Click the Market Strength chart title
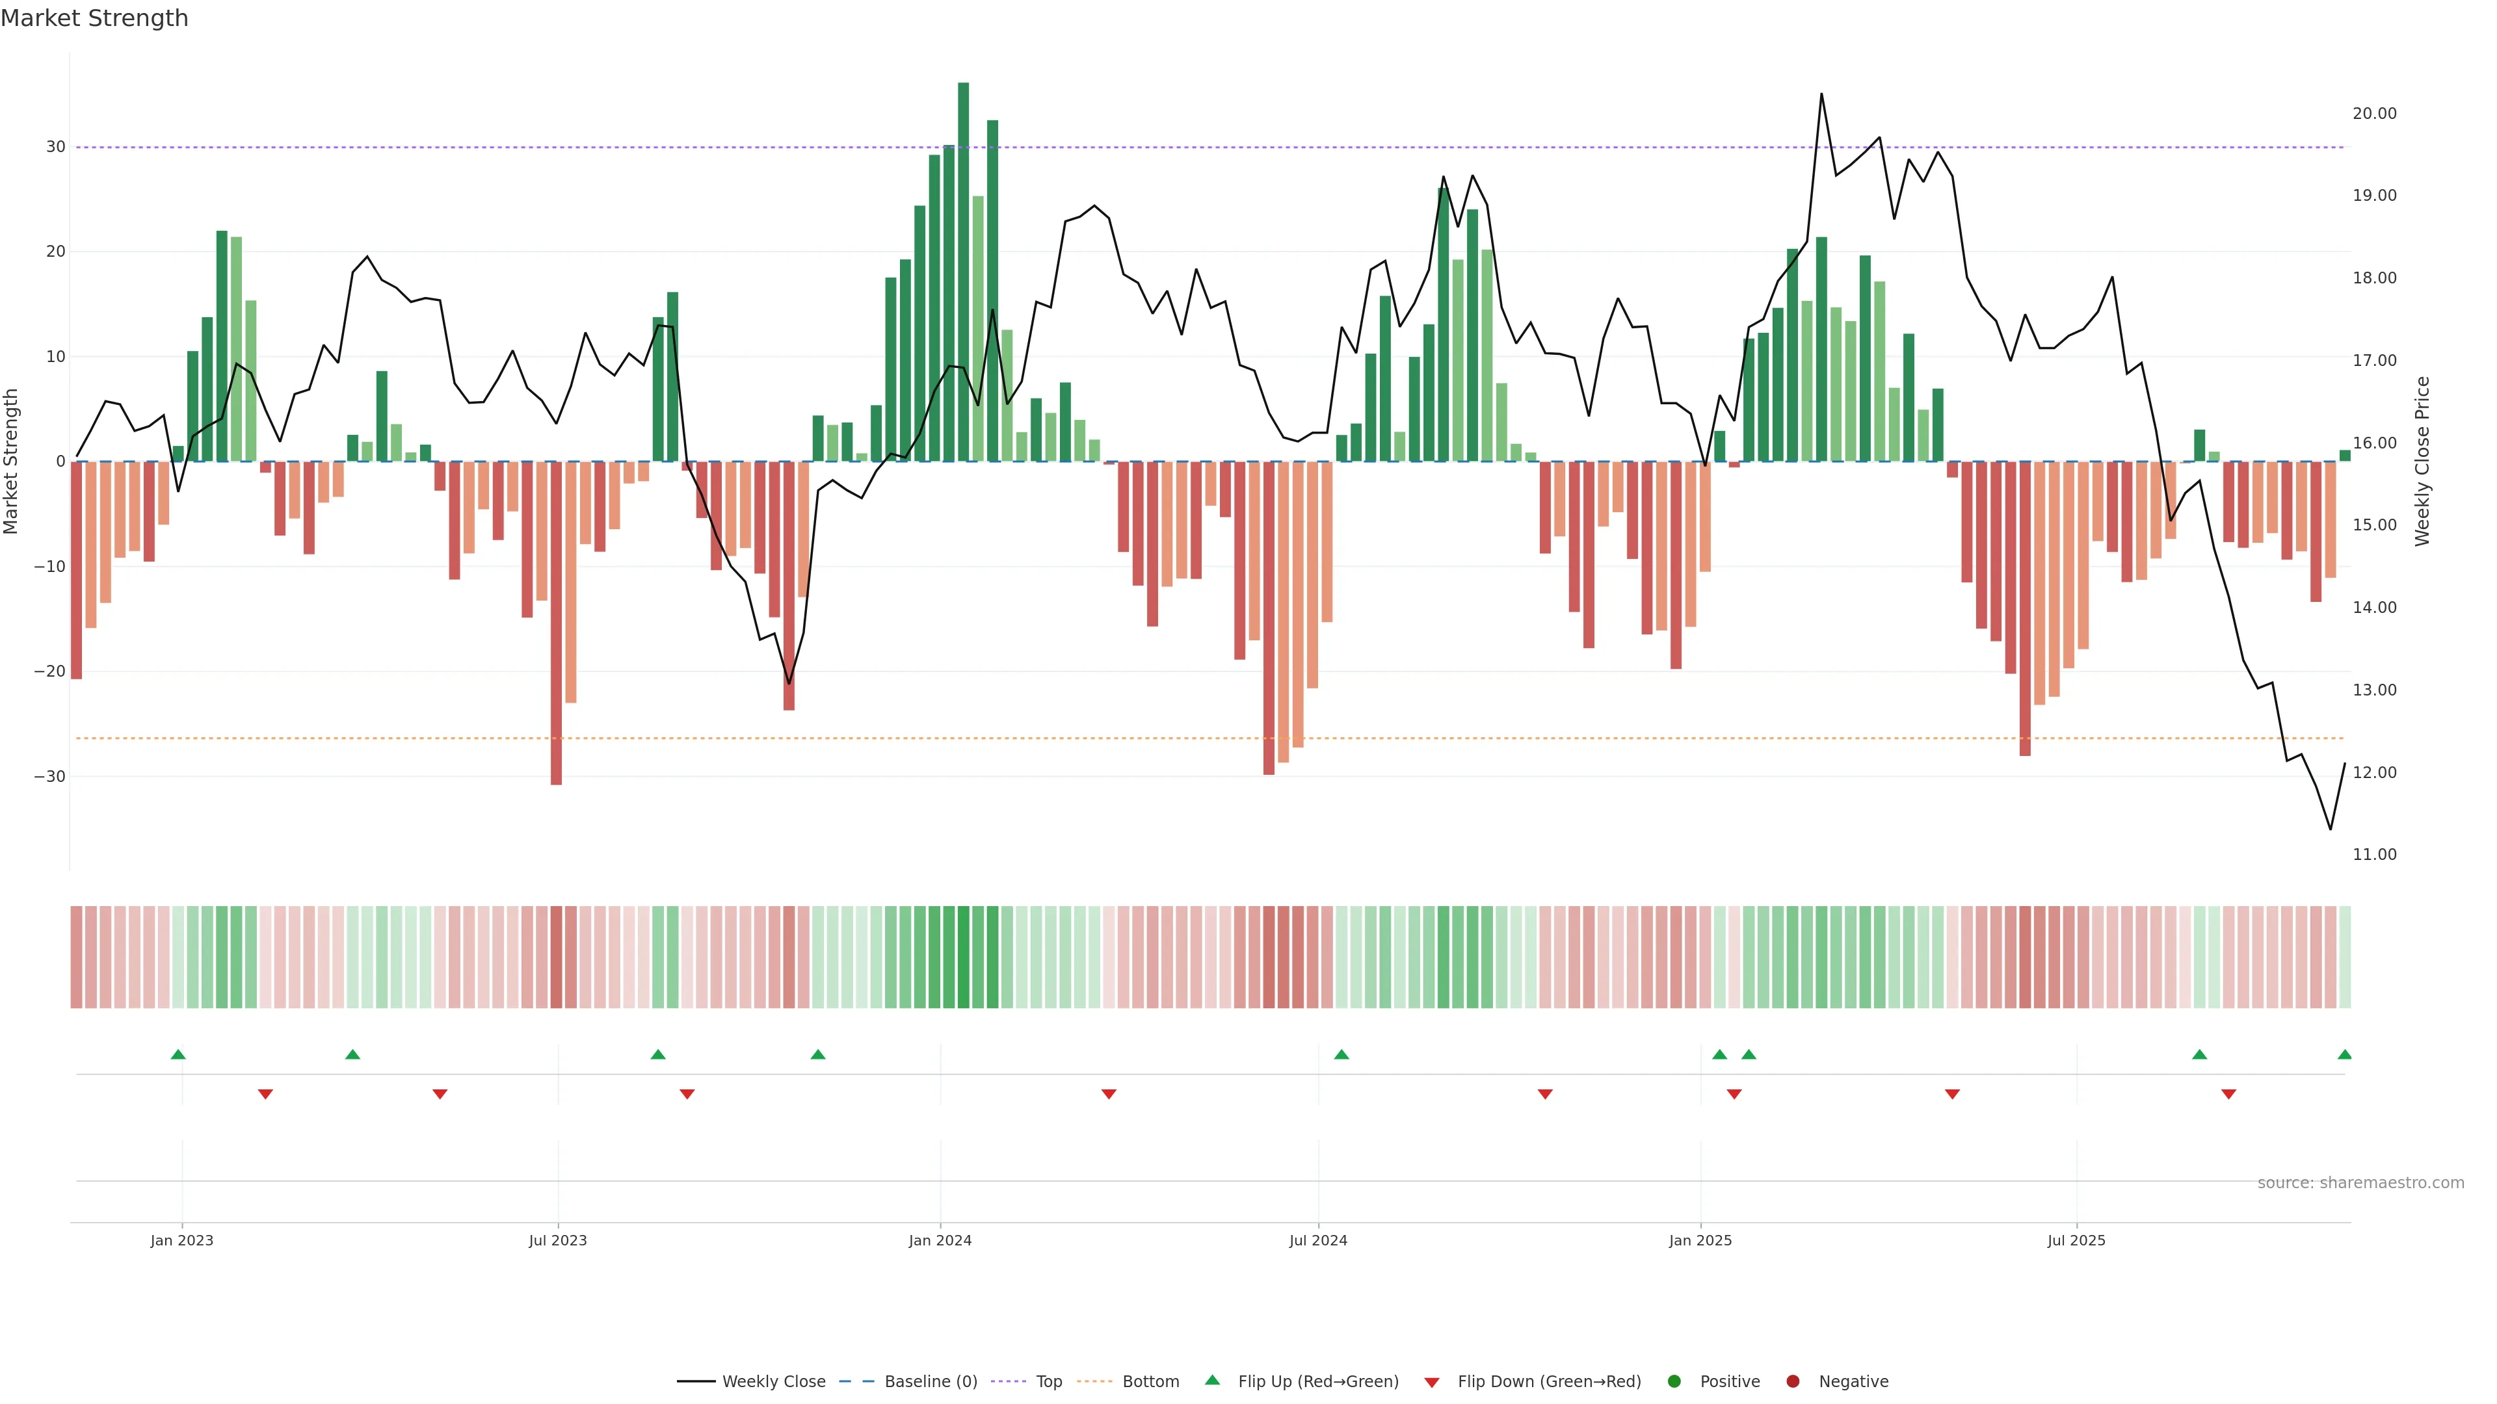This screenshot has height=1404, width=2497. 94,18
